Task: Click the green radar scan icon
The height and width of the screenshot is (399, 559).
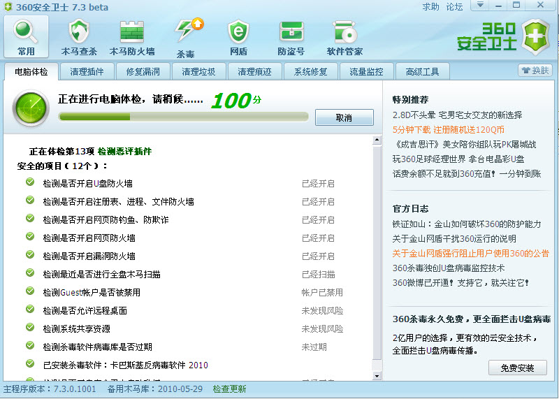Action: coord(31,108)
